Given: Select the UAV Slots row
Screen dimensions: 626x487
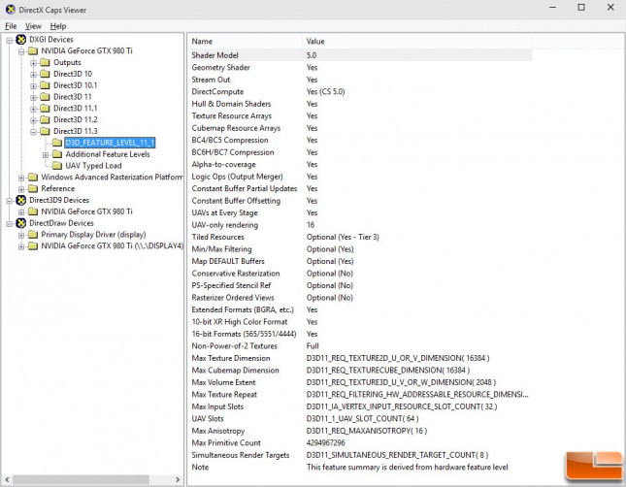Looking at the screenshot, I should point(360,419).
